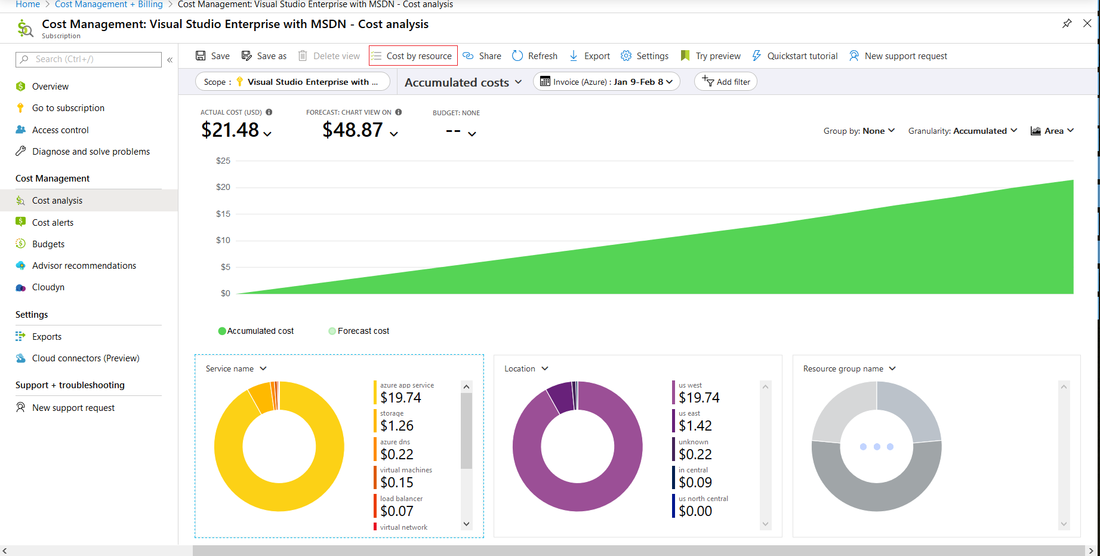Open Cost analysis in the sidebar
Viewport: 1100px width, 556px height.
(x=89, y=201)
